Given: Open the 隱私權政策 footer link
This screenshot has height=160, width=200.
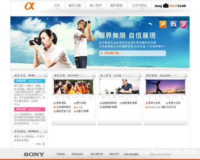Looking at the screenshot, I should (97, 154).
